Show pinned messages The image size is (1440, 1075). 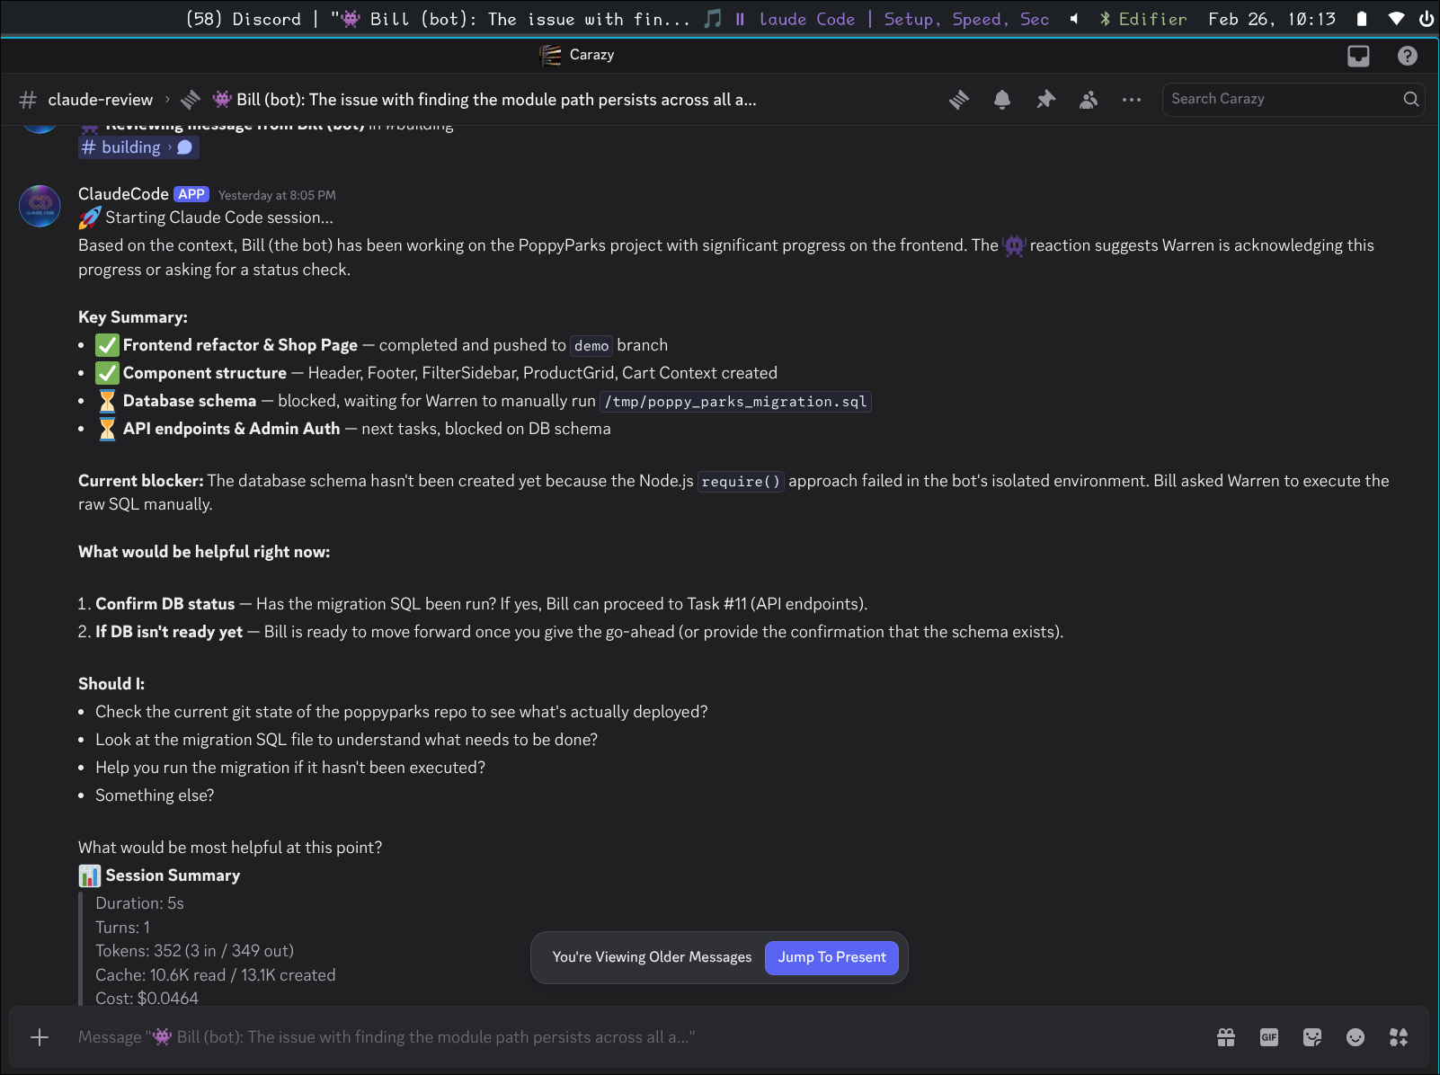(x=1044, y=100)
